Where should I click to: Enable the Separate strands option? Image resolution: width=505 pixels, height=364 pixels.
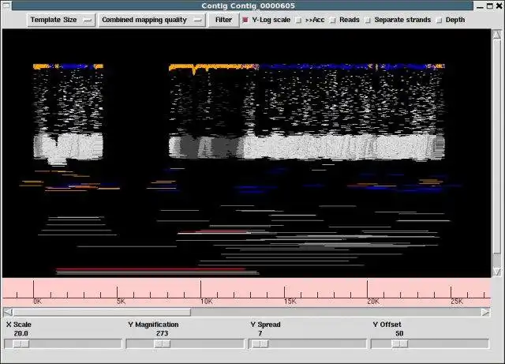368,20
